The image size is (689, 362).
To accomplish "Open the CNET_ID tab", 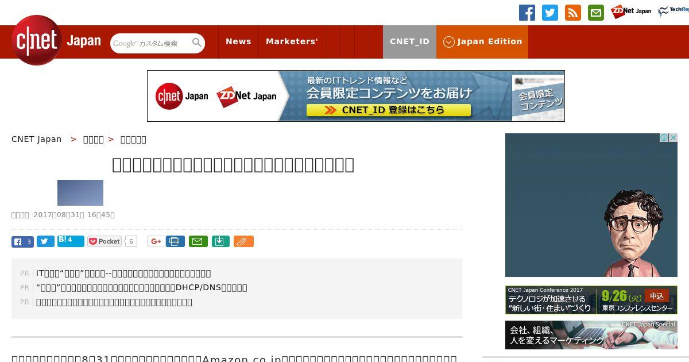I will click(x=409, y=42).
